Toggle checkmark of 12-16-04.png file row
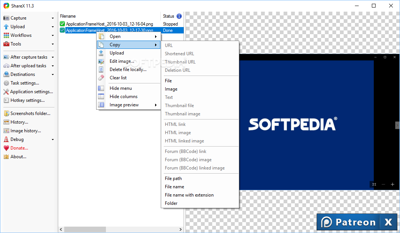The width and height of the screenshot is (400, 233). (62, 24)
